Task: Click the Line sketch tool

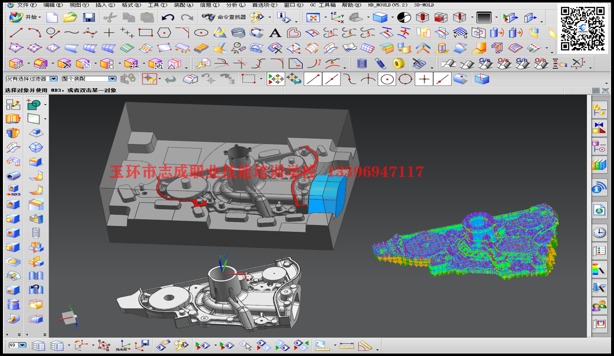Action: click(x=16, y=32)
